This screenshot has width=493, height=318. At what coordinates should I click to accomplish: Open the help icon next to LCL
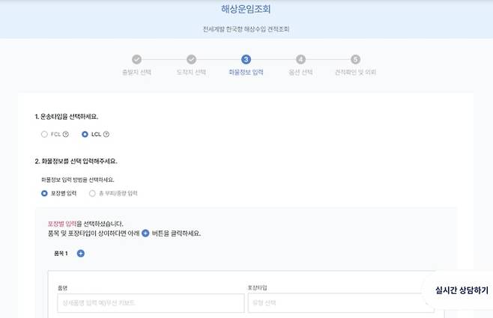(x=106, y=135)
